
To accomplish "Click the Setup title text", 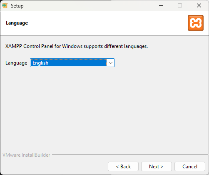I will point(17,6).
